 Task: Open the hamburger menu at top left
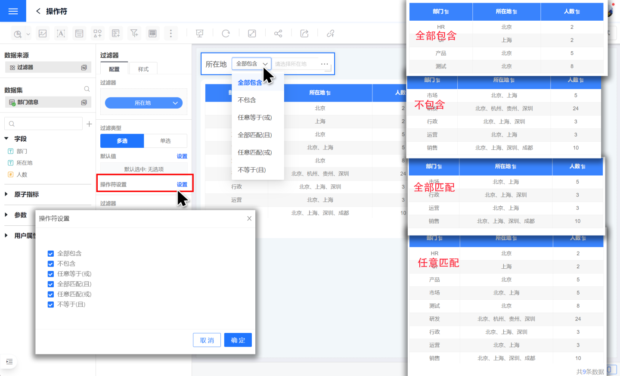(x=13, y=11)
